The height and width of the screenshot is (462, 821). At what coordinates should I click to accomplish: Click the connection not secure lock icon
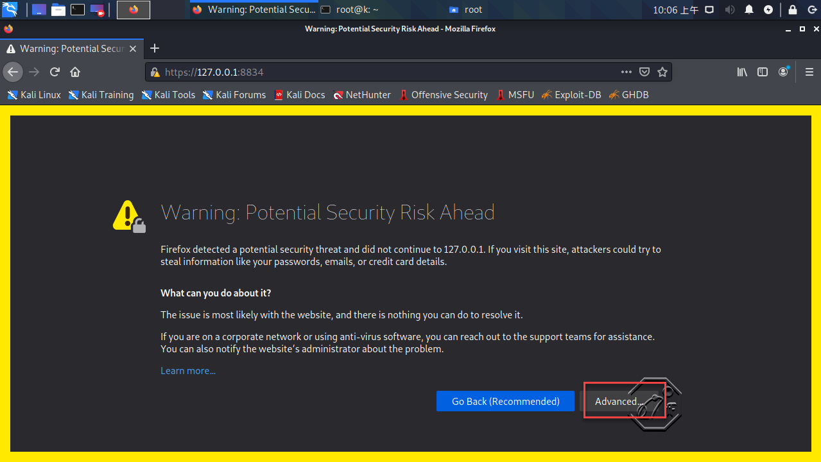click(155, 73)
